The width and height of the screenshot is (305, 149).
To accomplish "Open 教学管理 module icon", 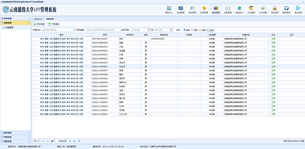I will click(192, 9).
